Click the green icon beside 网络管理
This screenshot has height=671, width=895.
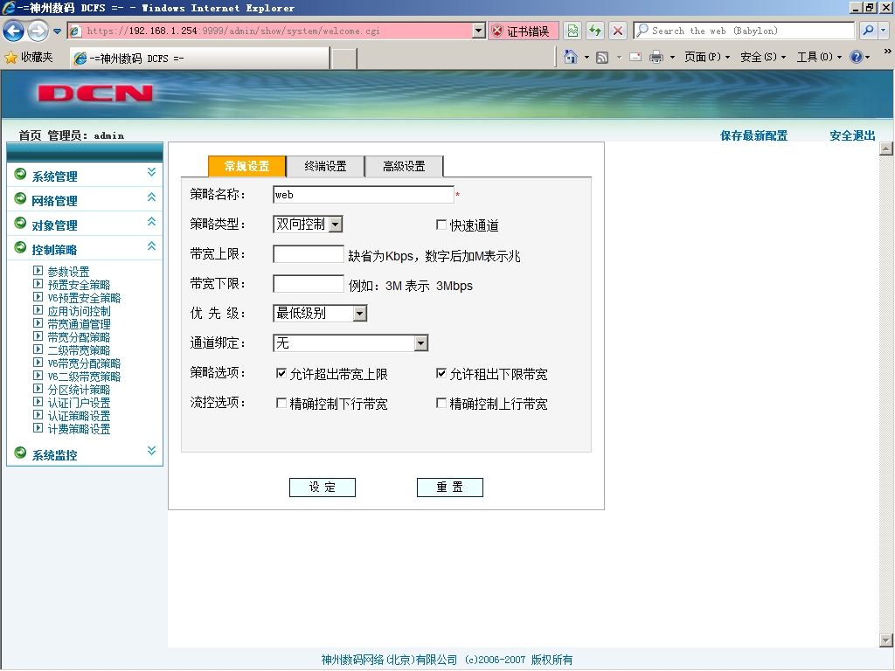click(20, 198)
